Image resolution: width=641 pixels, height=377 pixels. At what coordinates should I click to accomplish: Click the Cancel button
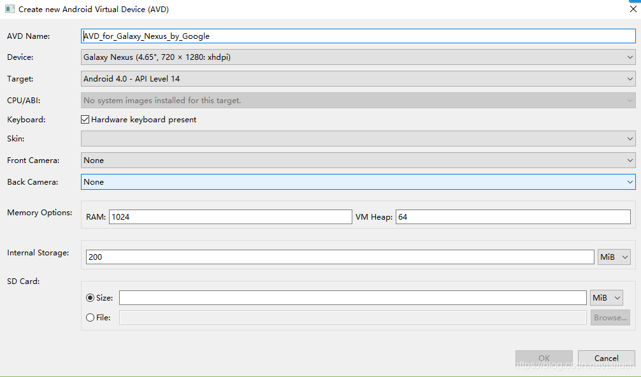click(606, 358)
